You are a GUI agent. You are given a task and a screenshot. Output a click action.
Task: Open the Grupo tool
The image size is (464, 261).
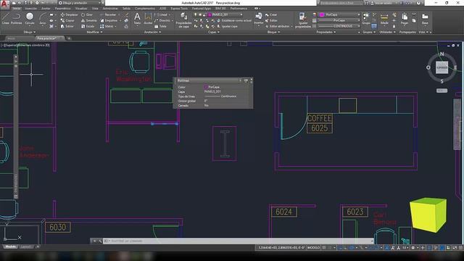click(x=366, y=18)
